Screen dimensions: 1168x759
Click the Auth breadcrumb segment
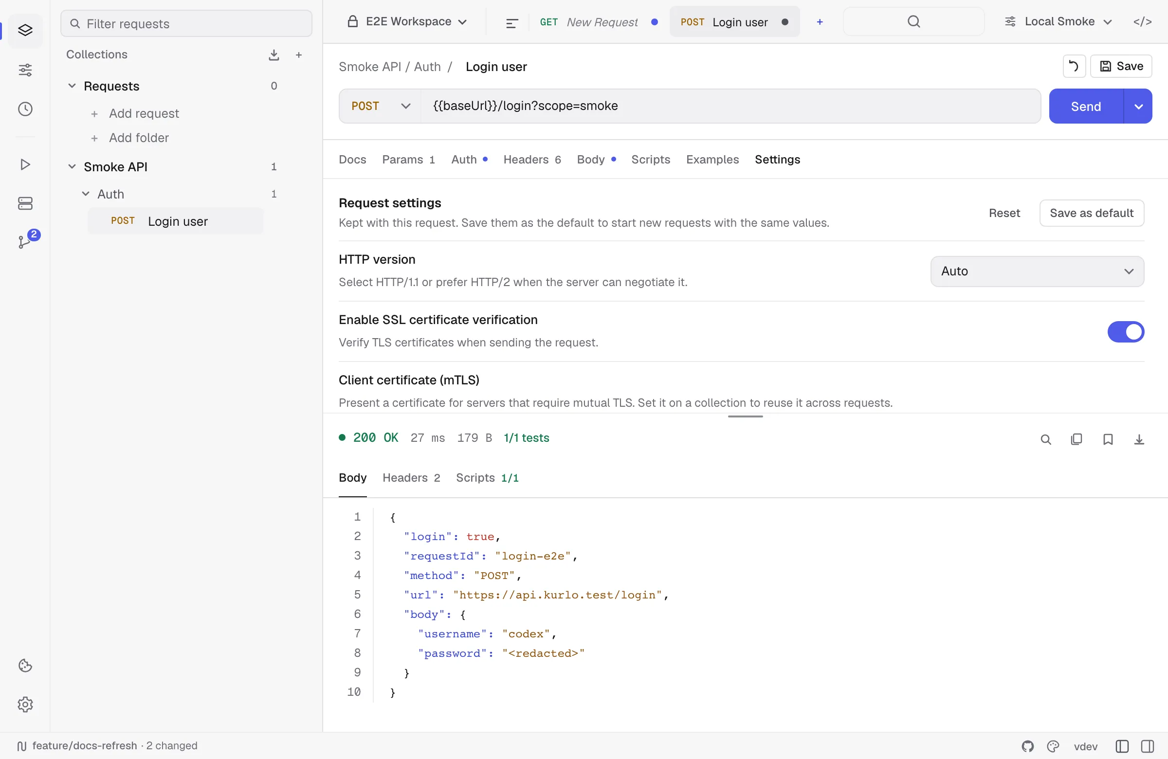[427, 67]
